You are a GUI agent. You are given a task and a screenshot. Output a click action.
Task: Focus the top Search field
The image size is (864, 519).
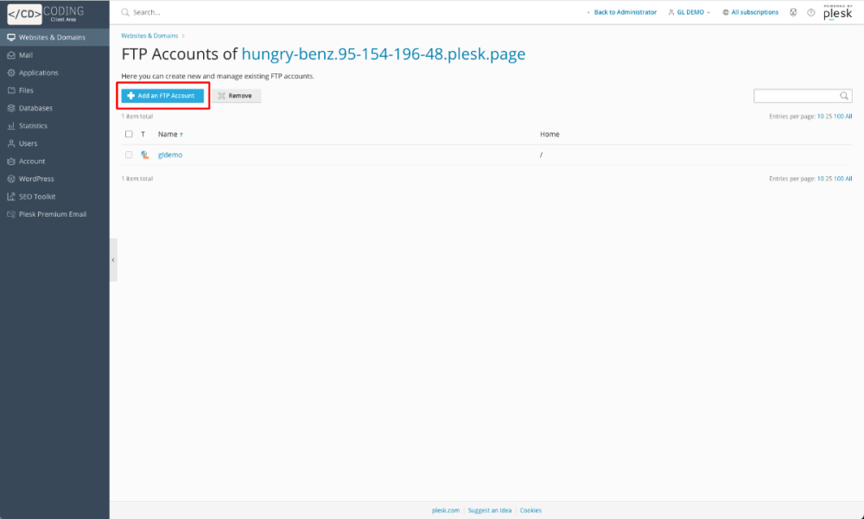pos(259,13)
